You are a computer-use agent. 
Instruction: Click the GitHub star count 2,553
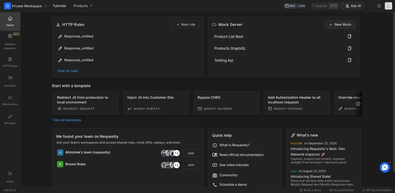click(x=301, y=6)
